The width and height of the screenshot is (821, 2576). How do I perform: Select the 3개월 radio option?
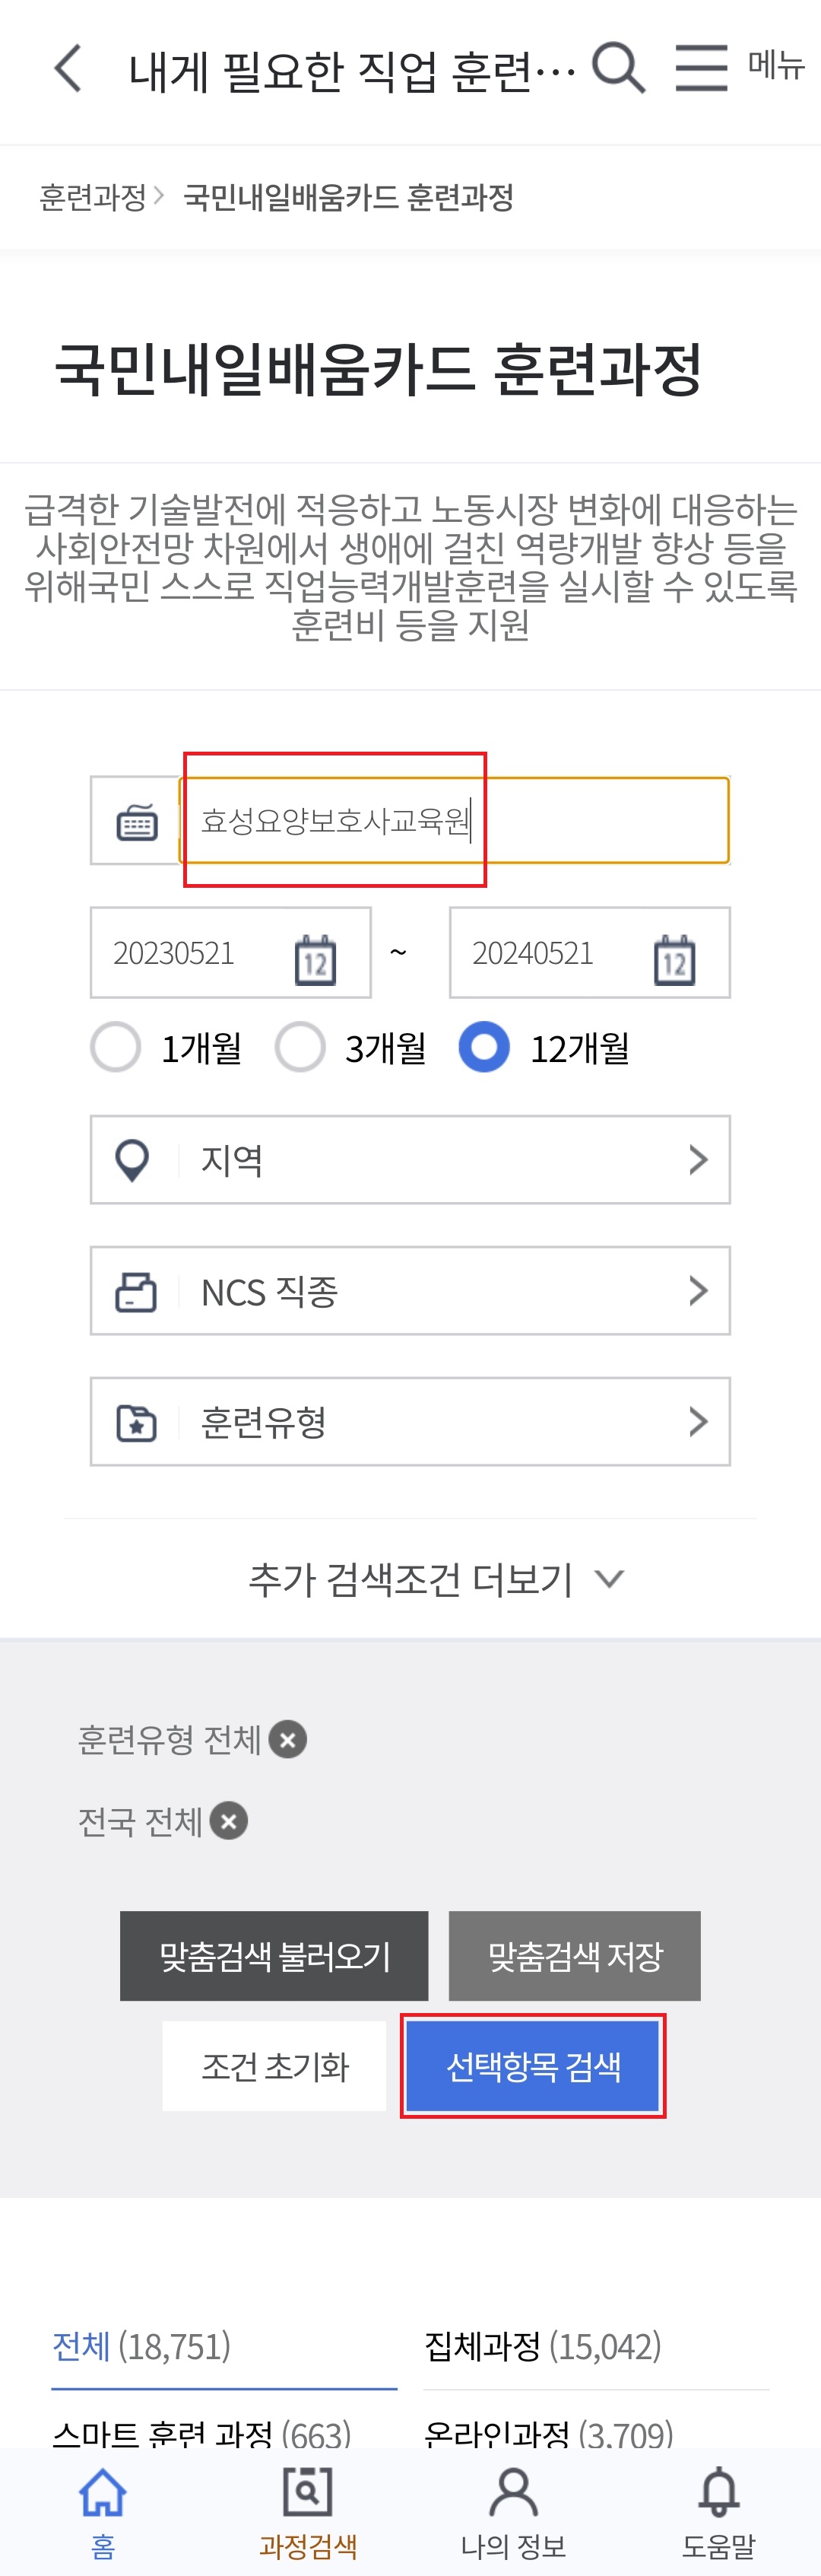(x=300, y=1047)
